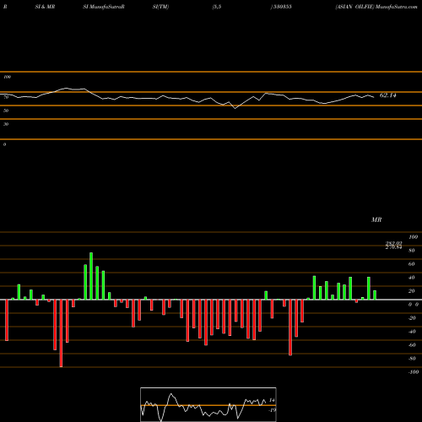Click the MR axis label 60

(412, 264)
